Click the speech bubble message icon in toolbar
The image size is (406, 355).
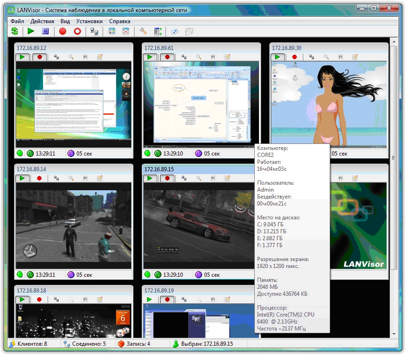click(x=189, y=31)
